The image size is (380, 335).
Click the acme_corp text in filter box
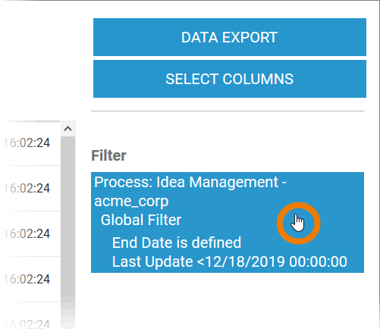pos(131,202)
